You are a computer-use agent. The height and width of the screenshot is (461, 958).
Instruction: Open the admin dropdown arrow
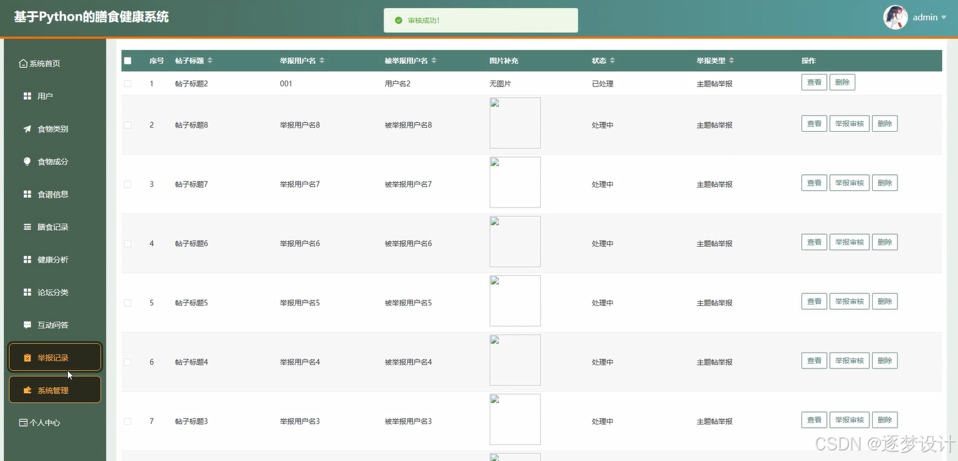(x=943, y=18)
